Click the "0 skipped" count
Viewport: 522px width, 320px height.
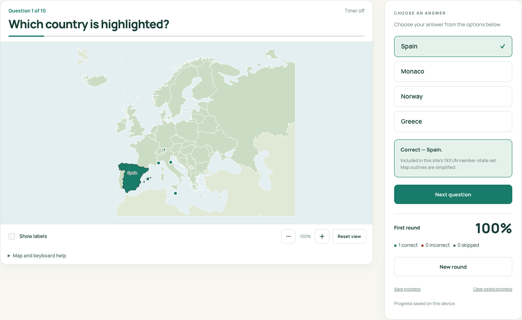coord(466,245)
